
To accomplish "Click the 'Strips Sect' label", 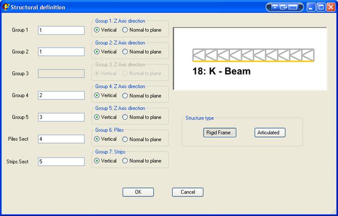I will (18, 162).
